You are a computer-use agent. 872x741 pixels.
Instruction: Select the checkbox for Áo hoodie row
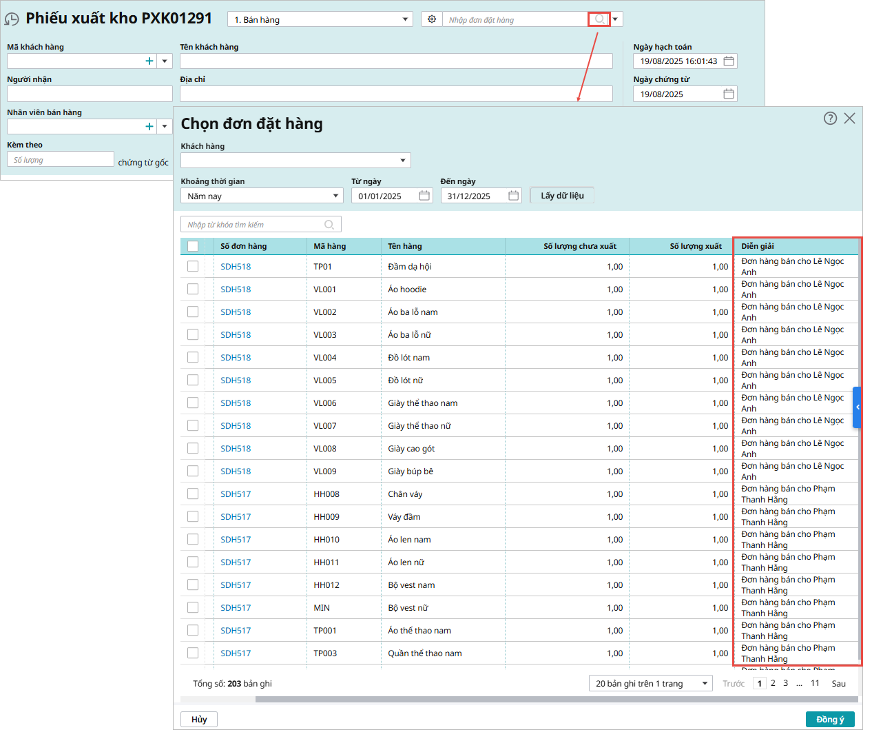[193, 290]
